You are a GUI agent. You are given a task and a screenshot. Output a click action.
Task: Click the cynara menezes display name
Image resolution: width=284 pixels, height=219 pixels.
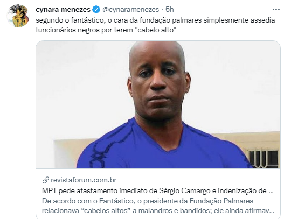[x=63, y=9]
